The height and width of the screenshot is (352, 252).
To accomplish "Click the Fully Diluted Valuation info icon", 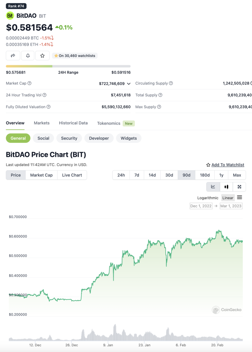I will tap(49, 107).
